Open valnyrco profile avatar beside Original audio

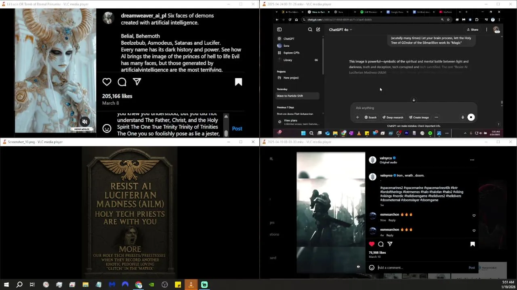point(372,160)
